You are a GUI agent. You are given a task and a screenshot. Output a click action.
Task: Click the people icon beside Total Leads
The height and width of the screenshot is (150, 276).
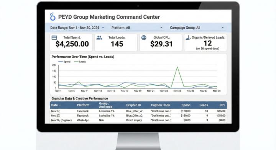tap(99, 37)
